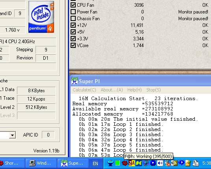Click the taskbar clock showing 5:38
This screenshot has width=211, height=169.
207,163
